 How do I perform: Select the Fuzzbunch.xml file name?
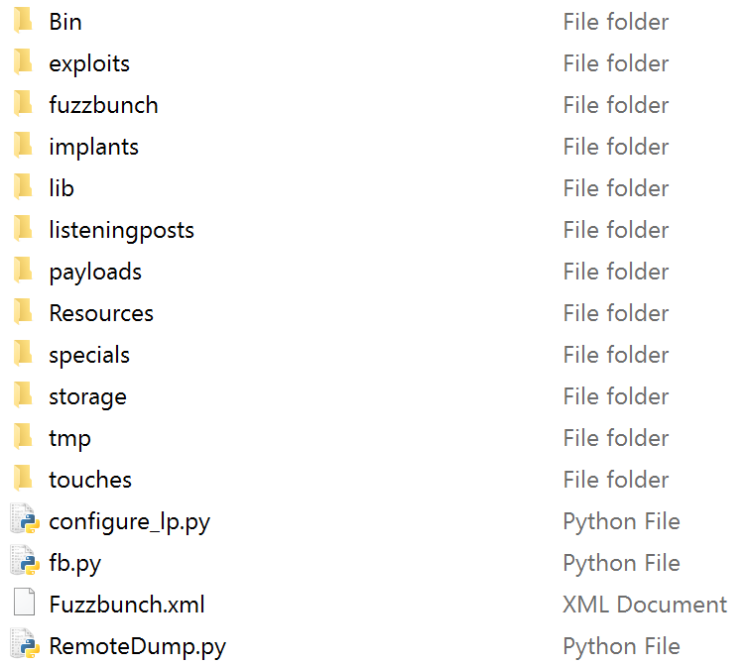coord(127,605)
